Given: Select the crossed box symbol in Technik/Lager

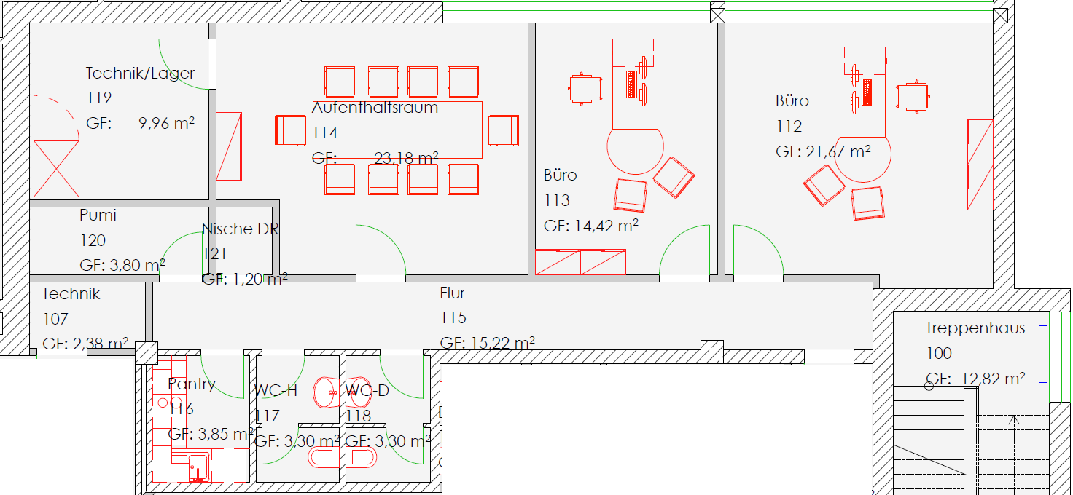Looking at the screenshot, I should click(x=57, y=169).
